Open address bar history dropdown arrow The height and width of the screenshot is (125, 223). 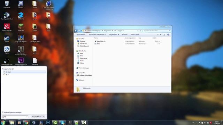(138, 31)
